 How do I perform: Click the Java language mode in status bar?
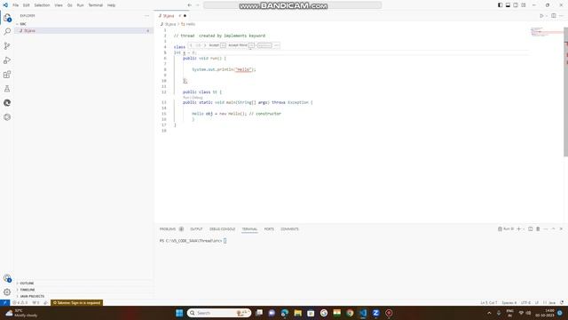(552, 302)
